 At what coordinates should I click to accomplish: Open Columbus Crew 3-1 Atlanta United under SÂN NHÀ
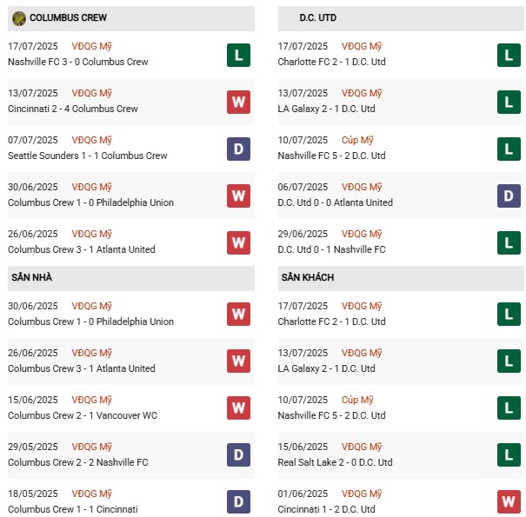82,368
